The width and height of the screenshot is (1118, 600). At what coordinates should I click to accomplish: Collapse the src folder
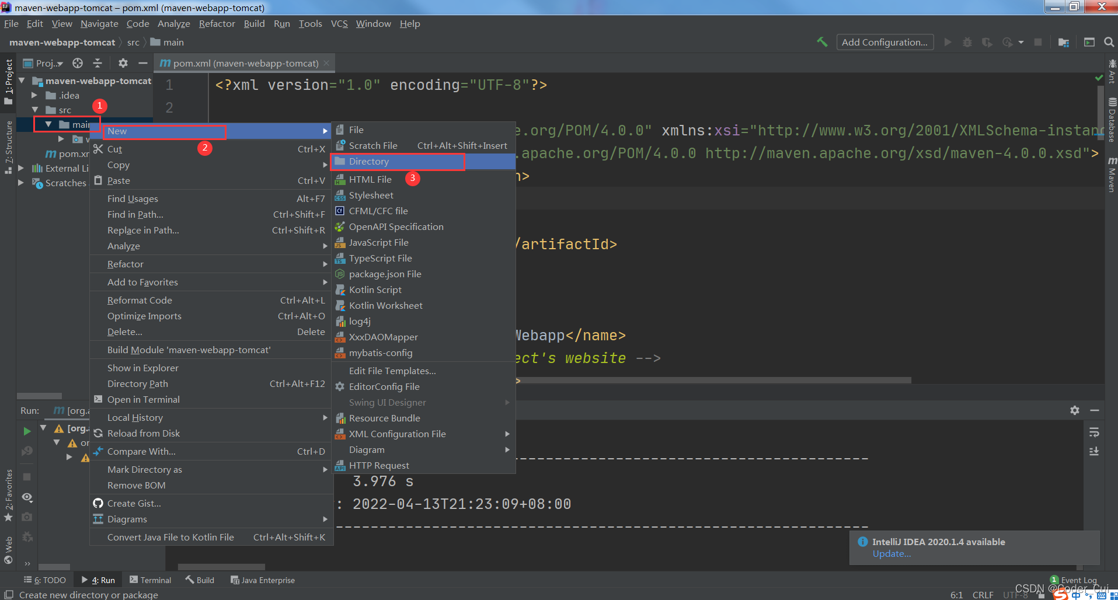(34, 110)
